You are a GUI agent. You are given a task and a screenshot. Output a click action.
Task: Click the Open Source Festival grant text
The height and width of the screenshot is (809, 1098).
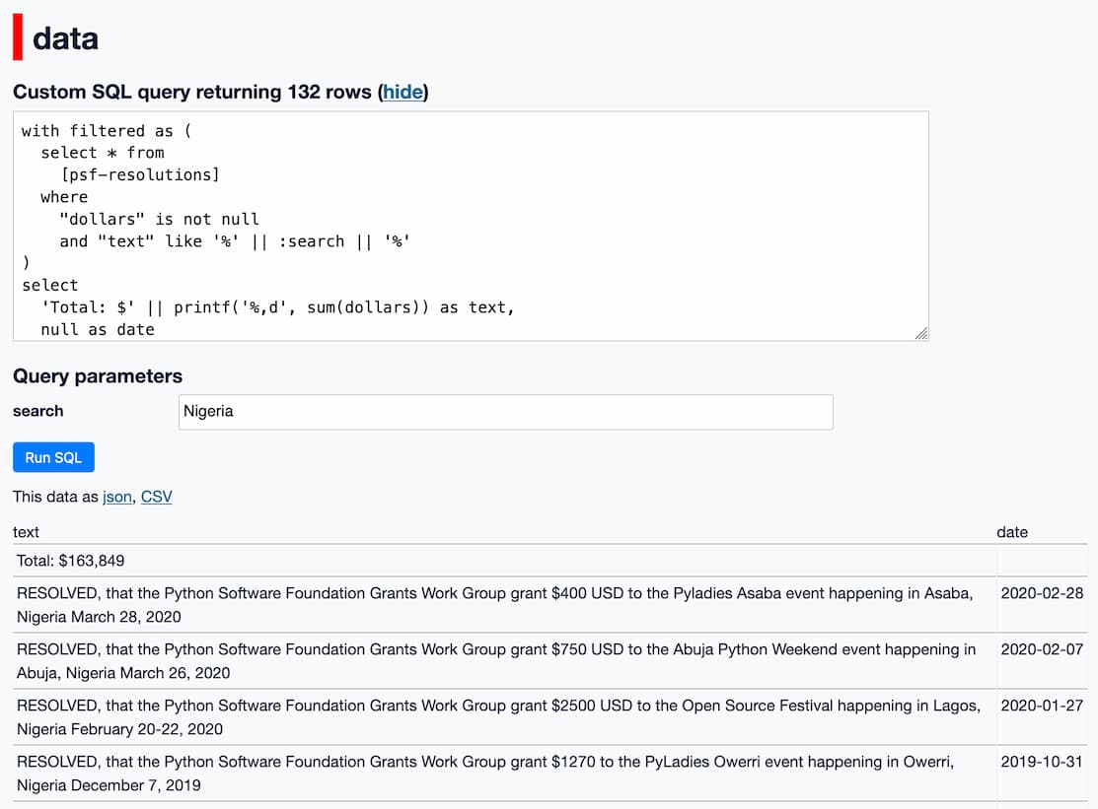498,716
